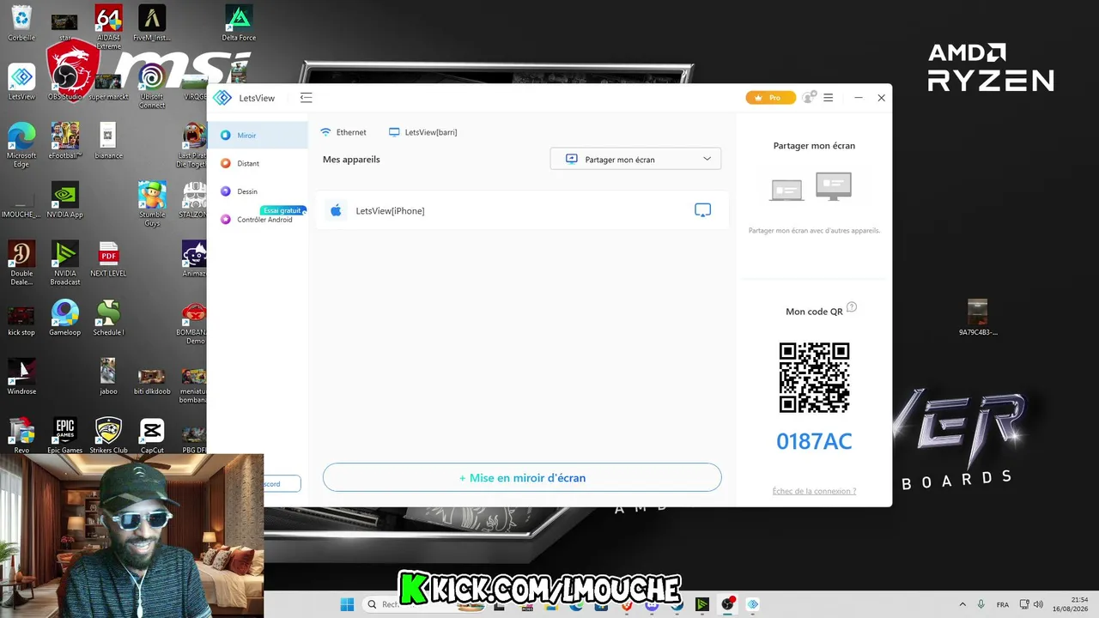The image size is (1099, 618).
Task: Launch Stumble Guys desktop shortcut
Action: tap(152, 204)
